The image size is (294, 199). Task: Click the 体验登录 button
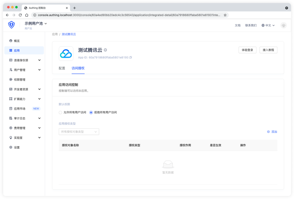click(x=247, y=50)
